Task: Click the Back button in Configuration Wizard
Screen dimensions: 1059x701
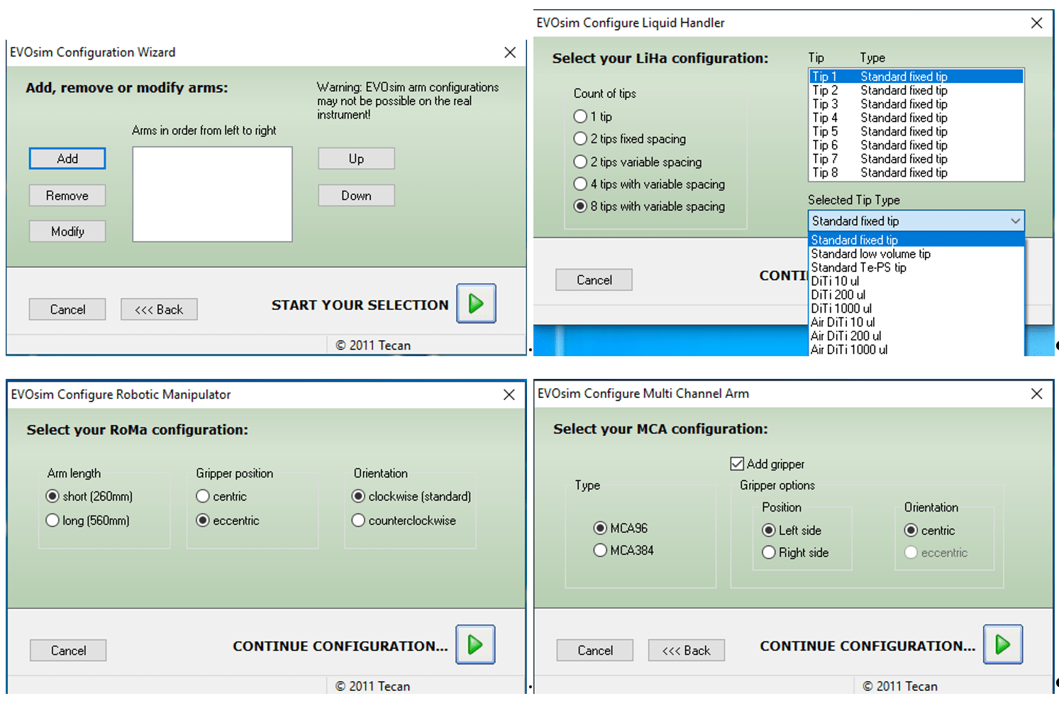Action: tap(159, 309)
